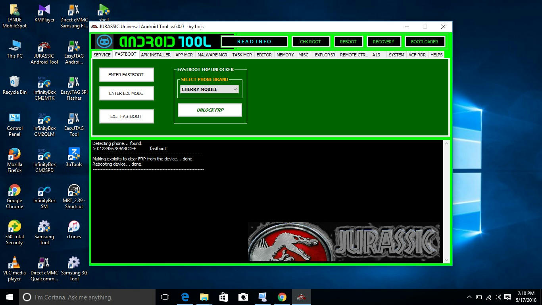Switch to the APK INSTALLER tab
542x305 pixels.
pos(156,55)
